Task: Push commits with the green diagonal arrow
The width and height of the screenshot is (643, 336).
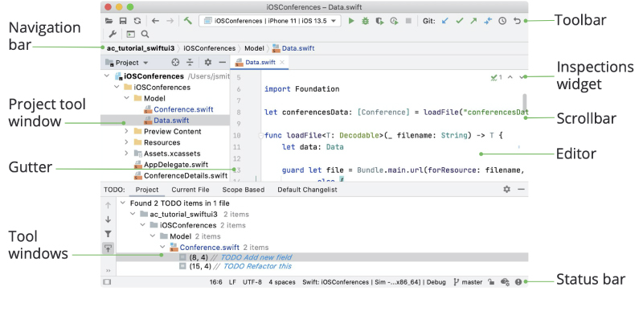Action: (473, 21)
